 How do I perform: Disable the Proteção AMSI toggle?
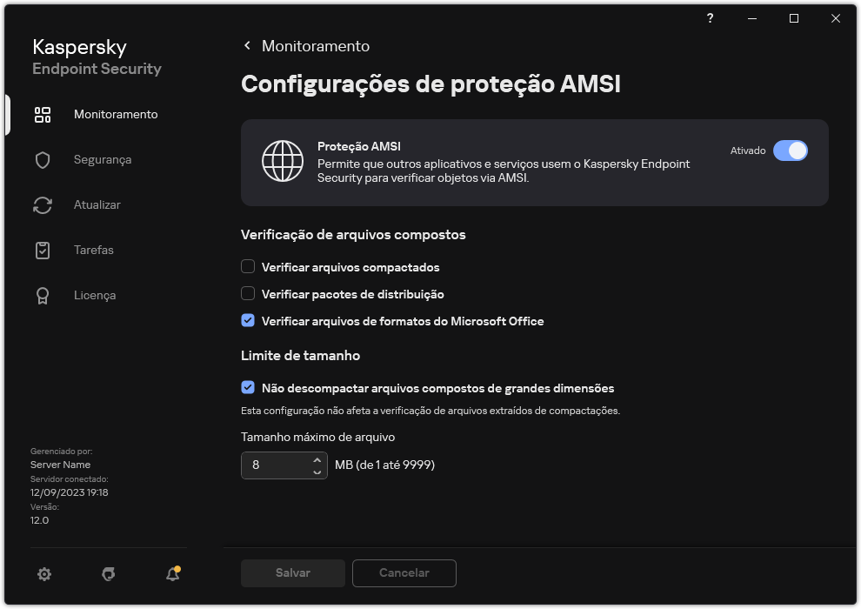pos(791,151)
